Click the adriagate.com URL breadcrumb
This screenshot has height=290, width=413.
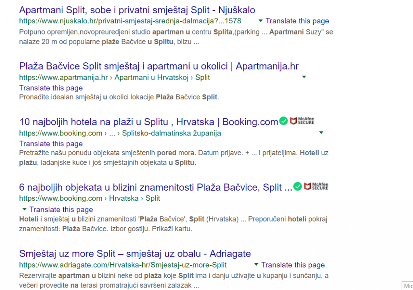(123, 265)
